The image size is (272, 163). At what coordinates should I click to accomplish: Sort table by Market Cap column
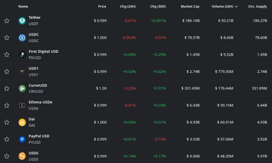(x=190, y=6)
